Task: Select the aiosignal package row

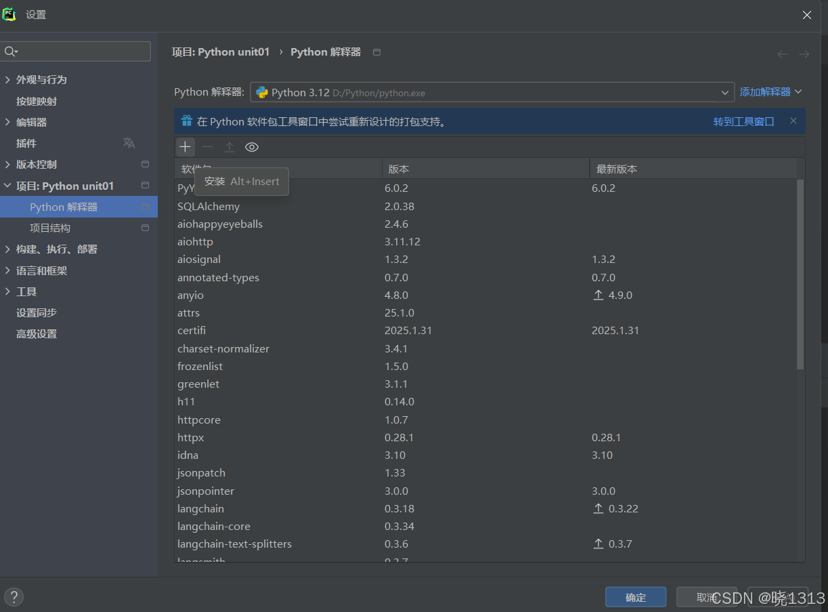Action: 485,259
